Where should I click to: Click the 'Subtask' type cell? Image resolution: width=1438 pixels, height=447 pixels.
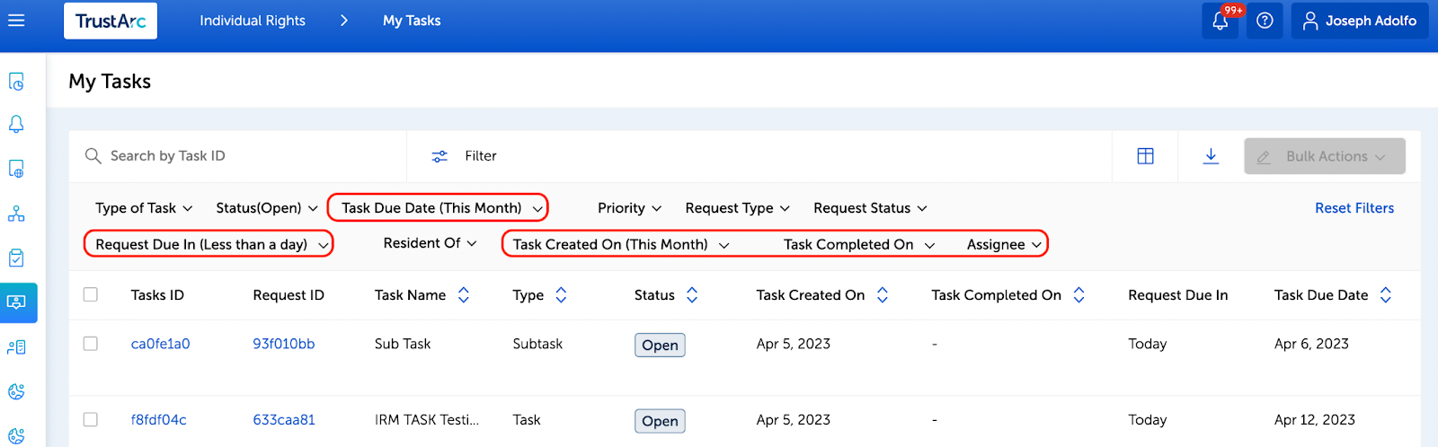[537, 344]
